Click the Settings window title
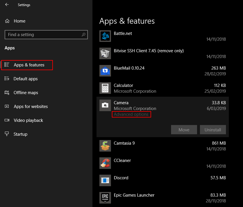This screenshot has height=207, width=243. (24, 5)
